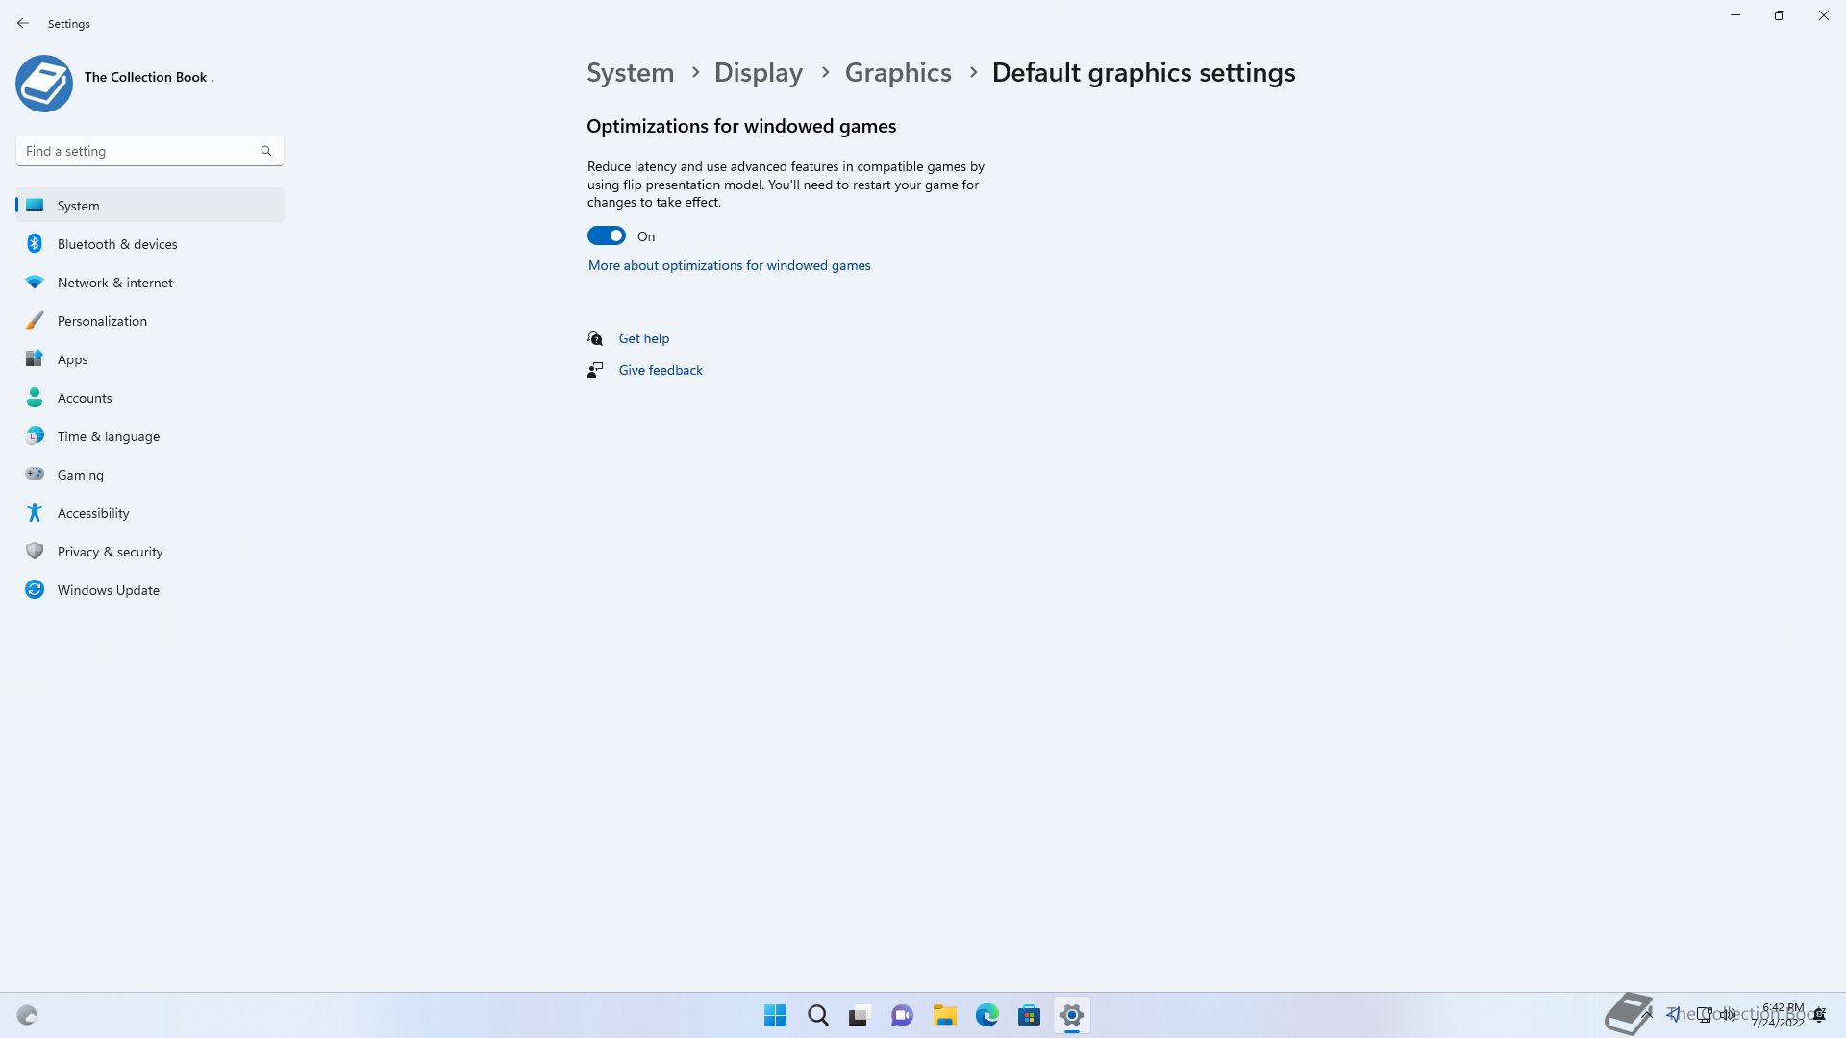Open the clock and date in system tray
Image resolution: width=1846 pixels, height=1038 pixels.
1780,1015
